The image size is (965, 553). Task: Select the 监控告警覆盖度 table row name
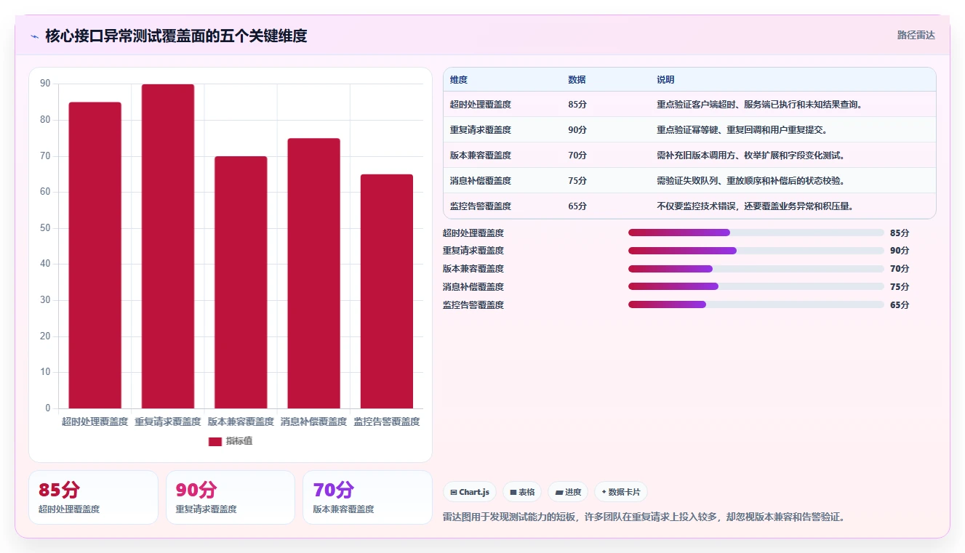(x=481, y=206)
